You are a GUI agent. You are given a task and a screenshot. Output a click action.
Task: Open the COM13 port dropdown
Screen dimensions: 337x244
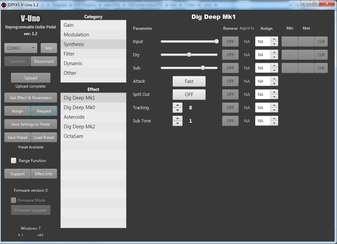point(21,48)
